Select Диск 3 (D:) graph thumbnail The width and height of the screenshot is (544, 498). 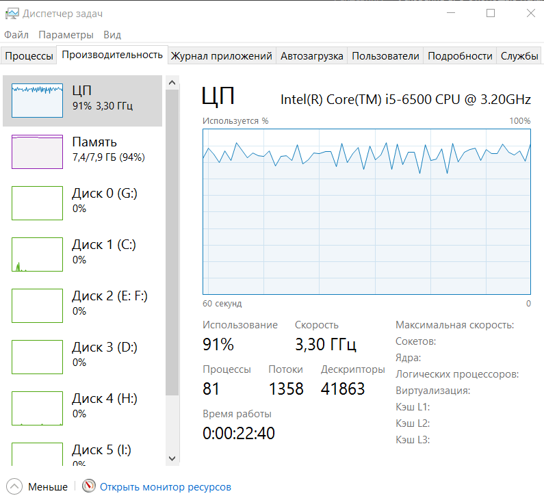point(37,357)
